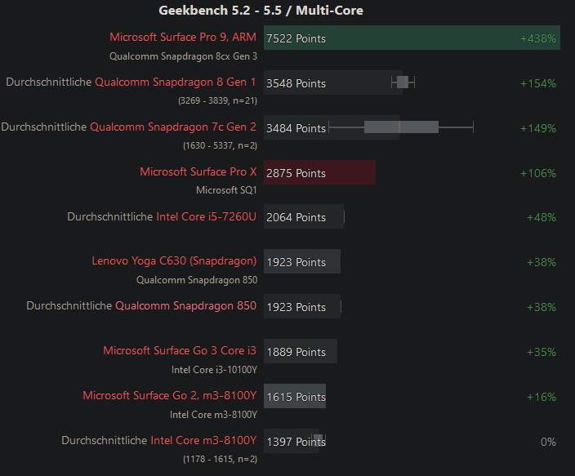Viewport: 575px width, 476px height.
Task: Click the 3548 Points bar
Action: [x=333, y=82]
